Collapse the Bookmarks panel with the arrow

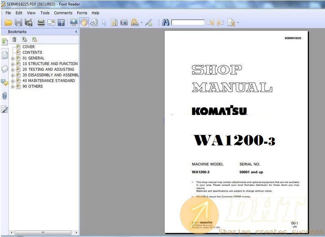[76, 32]
